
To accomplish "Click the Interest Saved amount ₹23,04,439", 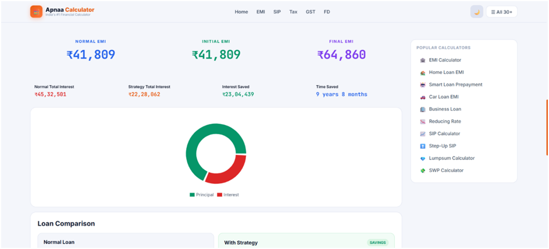I will pos(238,95).
